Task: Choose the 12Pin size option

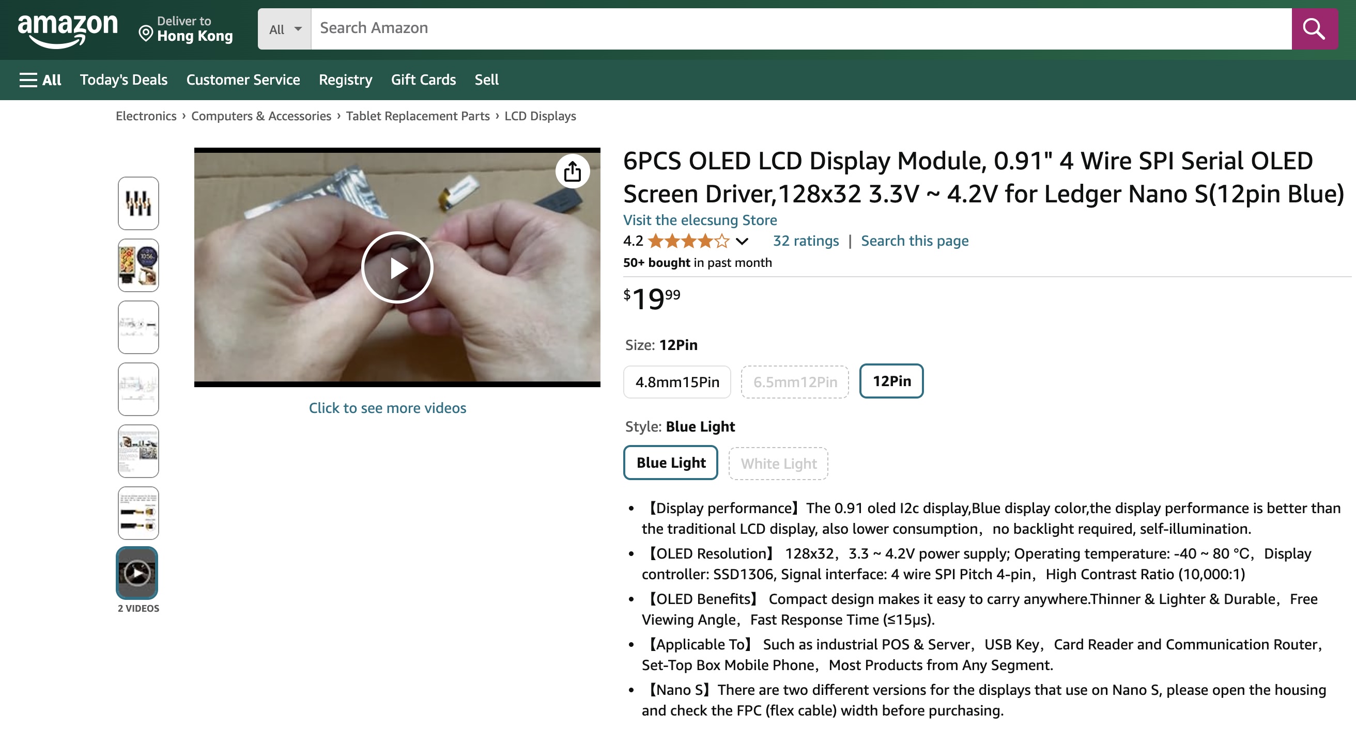Action: 891,381
